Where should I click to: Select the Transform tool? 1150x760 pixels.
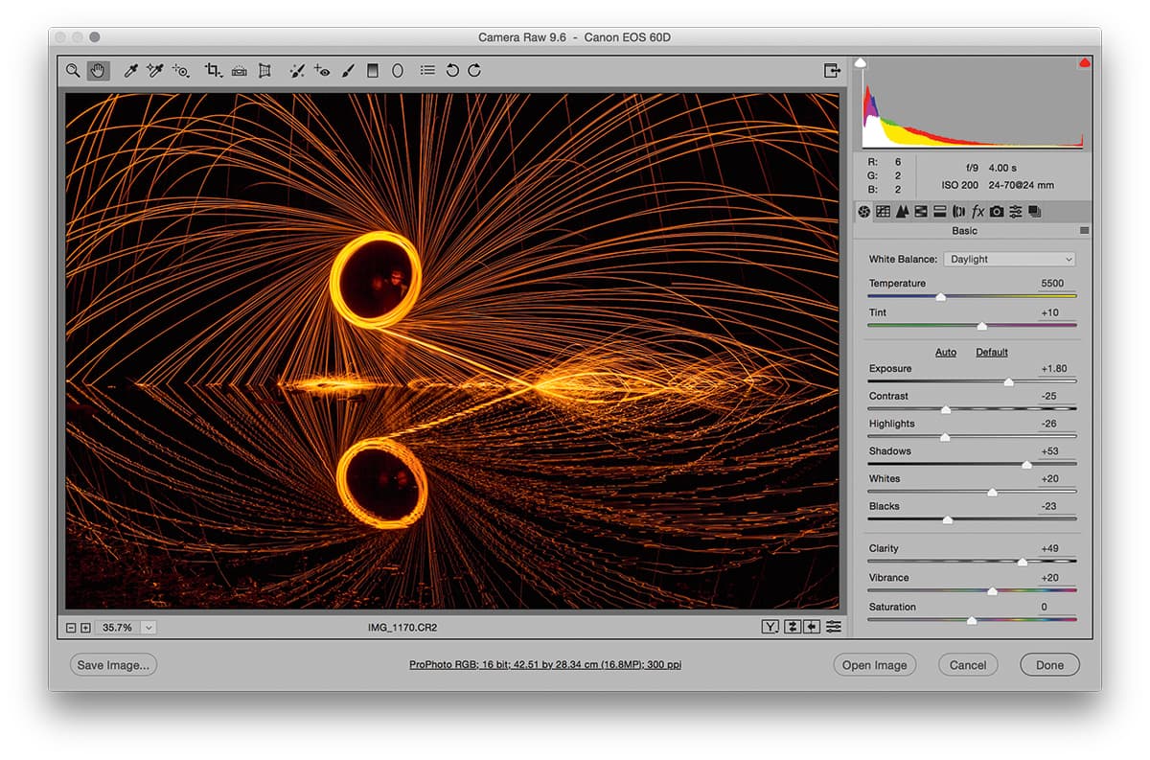[x=265, y=71]
